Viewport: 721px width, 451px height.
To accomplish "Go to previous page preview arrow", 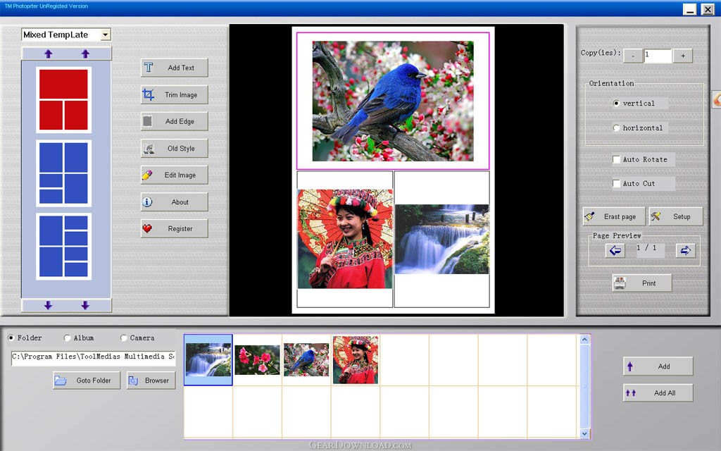I will [615, 250].
